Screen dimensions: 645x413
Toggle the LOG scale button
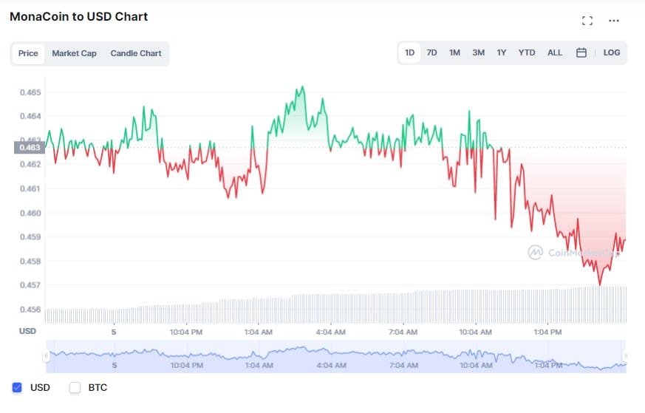click(x=612, y=52)
